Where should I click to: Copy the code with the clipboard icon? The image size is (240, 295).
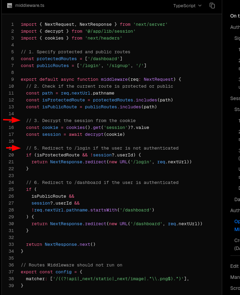pos(212,6)
